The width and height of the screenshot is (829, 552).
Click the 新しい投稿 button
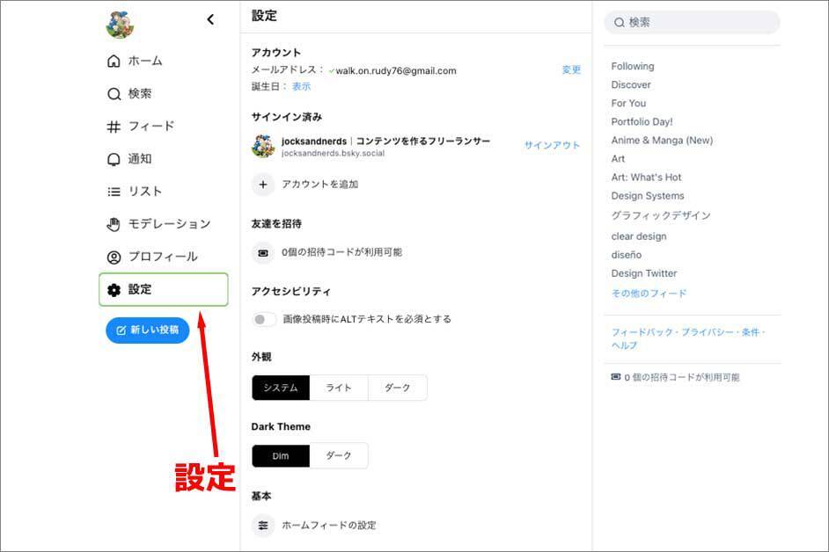[147, 330]
